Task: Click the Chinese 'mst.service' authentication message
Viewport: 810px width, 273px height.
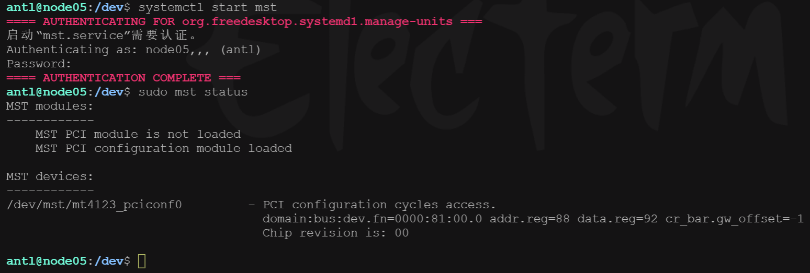Action: (102, 35)
